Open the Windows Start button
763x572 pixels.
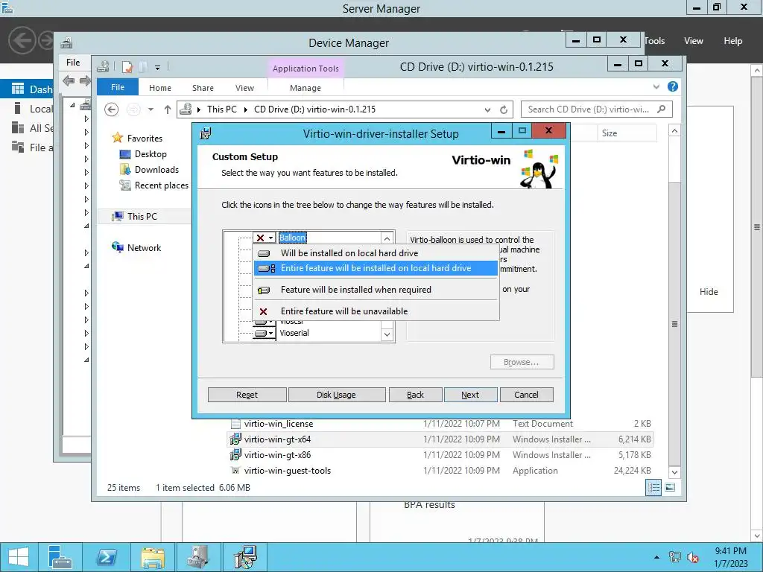pos(19,557)
